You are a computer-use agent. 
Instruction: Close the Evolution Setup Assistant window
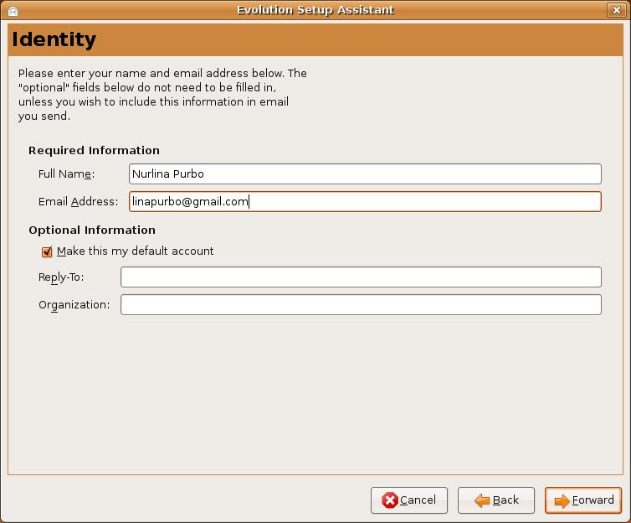click(616, 10)
